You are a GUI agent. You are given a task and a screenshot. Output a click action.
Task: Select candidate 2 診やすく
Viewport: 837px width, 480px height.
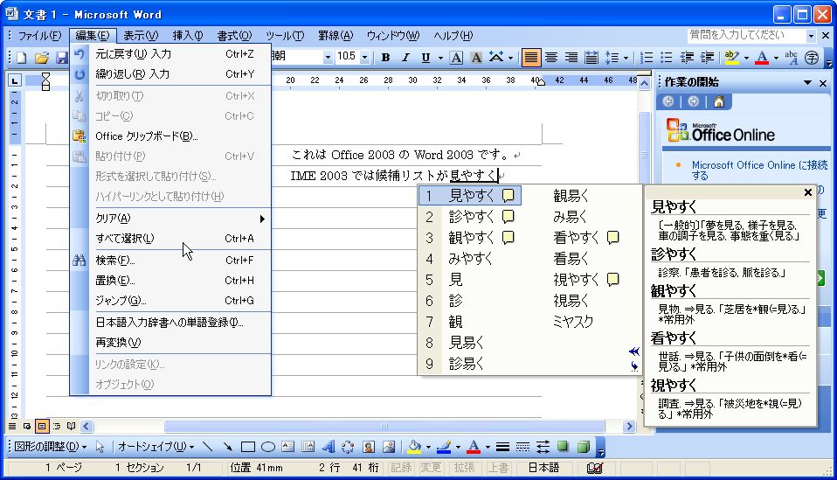(x=470, y=217)
